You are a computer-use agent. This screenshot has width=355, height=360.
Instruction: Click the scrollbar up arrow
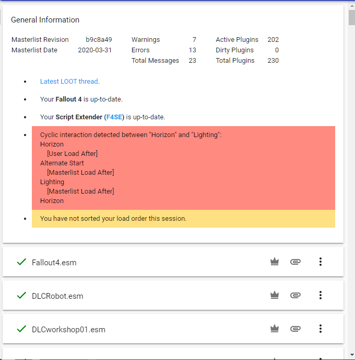coord(351,5)
